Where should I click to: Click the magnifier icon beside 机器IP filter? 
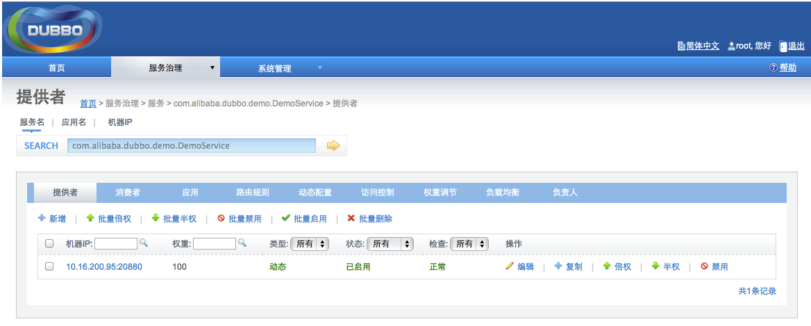[x=144, y=243]
